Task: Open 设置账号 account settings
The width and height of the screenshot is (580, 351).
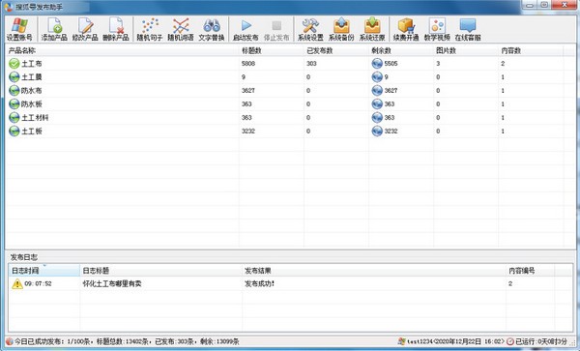Action: tap(19, 29)
